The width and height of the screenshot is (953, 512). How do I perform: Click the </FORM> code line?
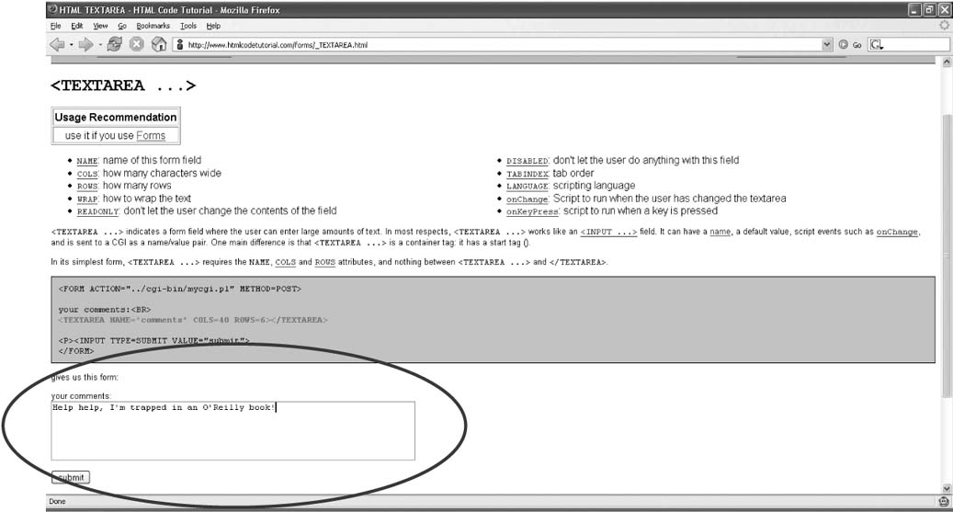coord(76,351)
